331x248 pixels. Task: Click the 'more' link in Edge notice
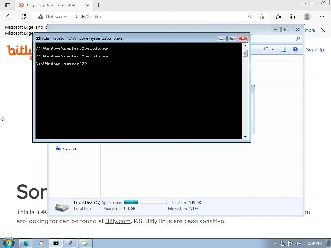pos(310,30)
